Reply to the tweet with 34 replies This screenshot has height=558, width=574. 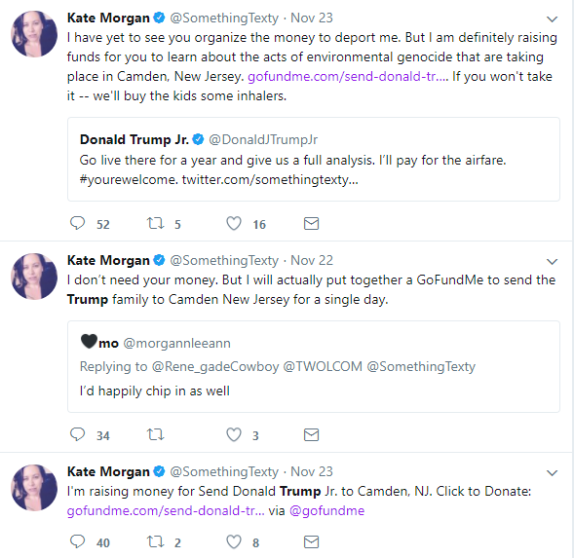point(77,434)
